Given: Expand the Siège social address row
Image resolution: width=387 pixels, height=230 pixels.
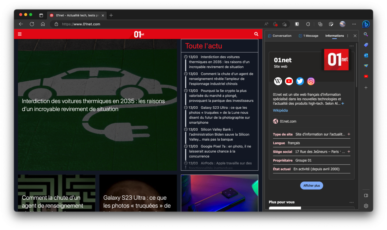Looking at the screenshot, I should (349, 151).
